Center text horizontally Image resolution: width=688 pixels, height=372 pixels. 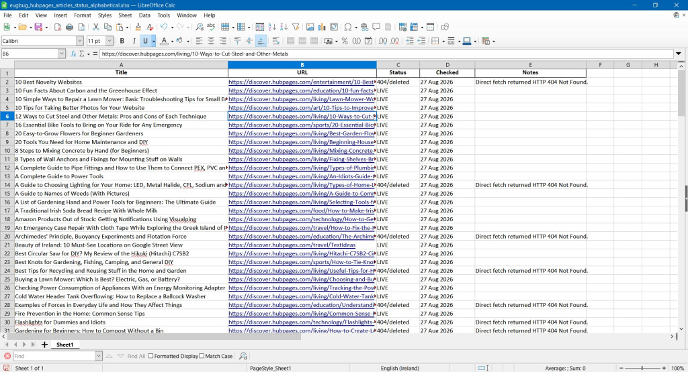pyautogui.click(x=210, y=41)
